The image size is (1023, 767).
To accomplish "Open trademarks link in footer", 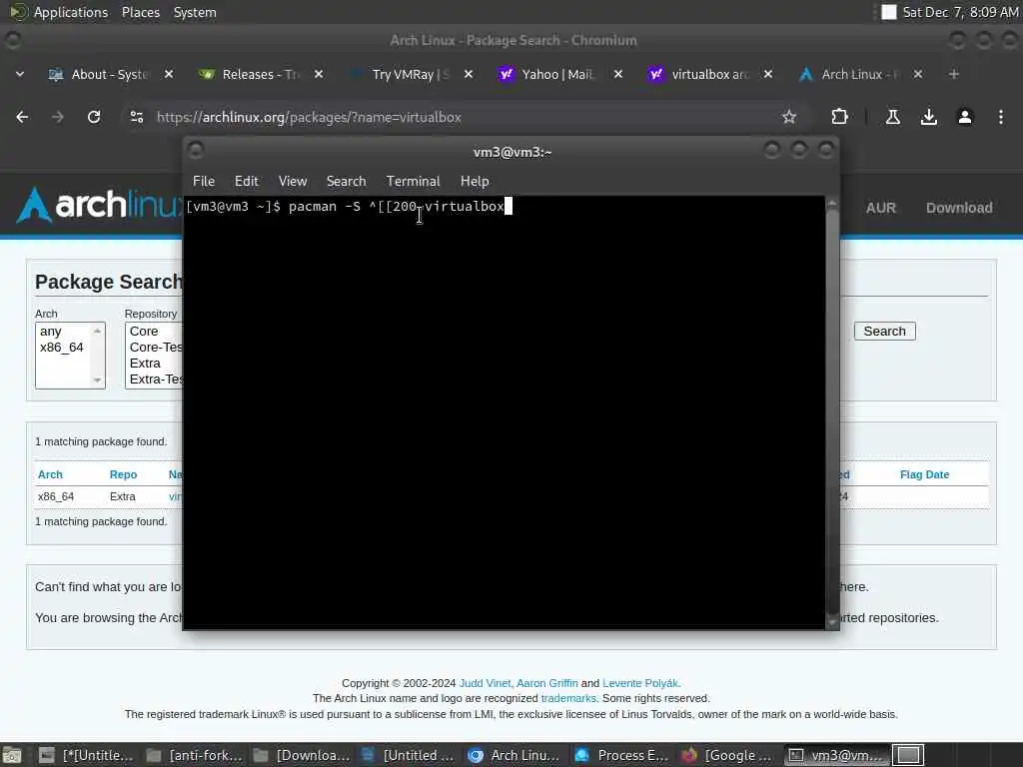I will pos(568,698).
